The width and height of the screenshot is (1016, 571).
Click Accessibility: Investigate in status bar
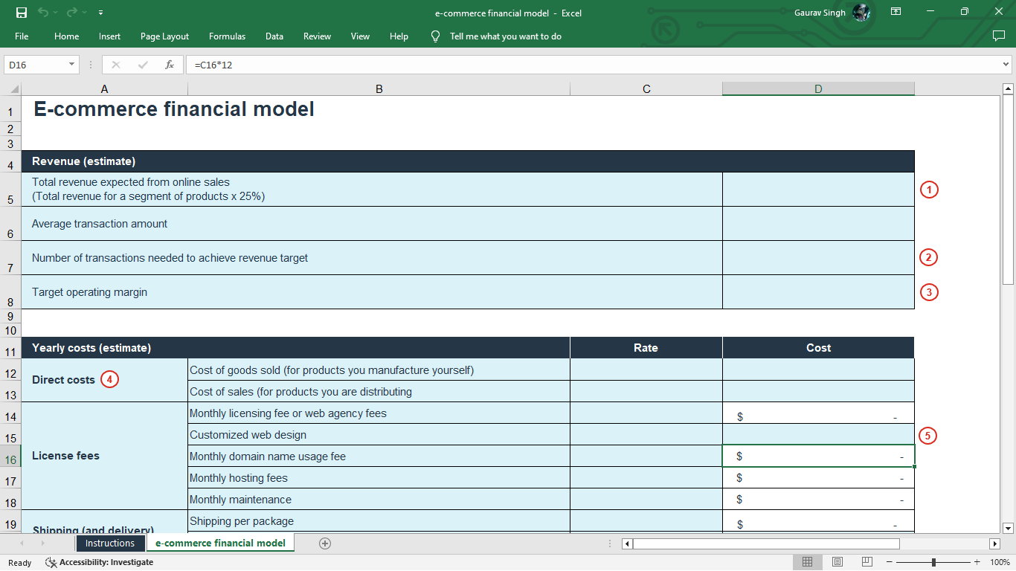click(x=100, y=563)
